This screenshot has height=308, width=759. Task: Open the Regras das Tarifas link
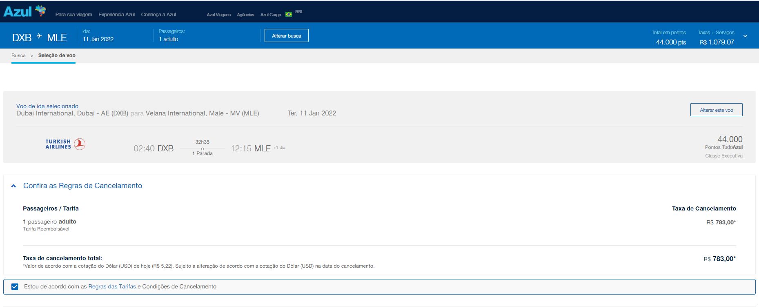pyautogui.click(x=112, y=287)
